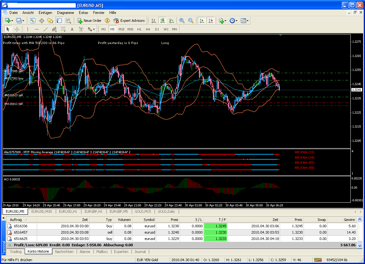Open the Expert Advisors button
This screenshot has height=264, width=365.
129,21
